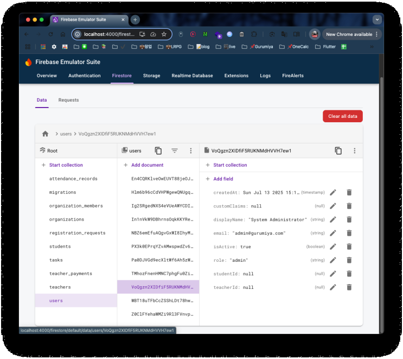Select the students collection

pyautogui.click(x=76, y=246)
